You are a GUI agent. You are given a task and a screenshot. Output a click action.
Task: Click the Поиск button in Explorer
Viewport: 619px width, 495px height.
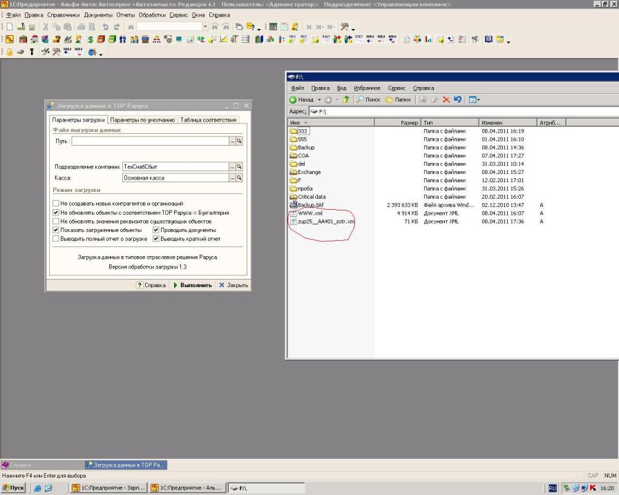pos(368,100)
